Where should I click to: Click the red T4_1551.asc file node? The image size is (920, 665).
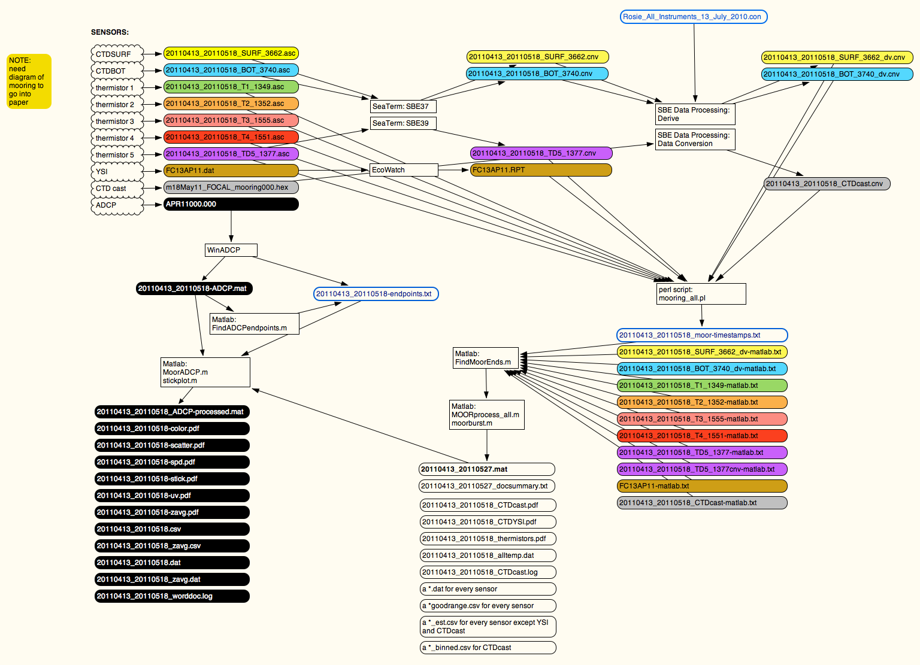point(231,137)
